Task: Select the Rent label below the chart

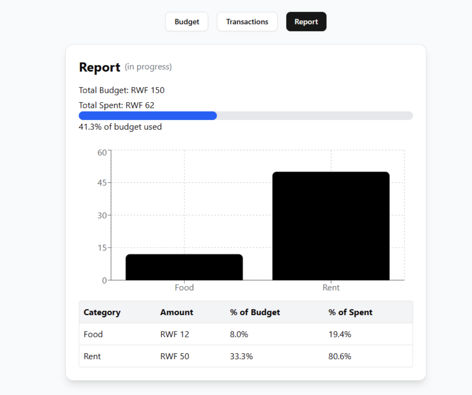Action: pos(331,287)
